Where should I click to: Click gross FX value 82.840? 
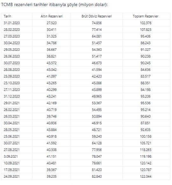(x=97, y=176)
